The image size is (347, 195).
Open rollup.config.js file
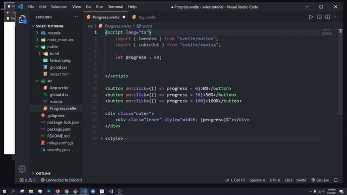click(60, 143)
